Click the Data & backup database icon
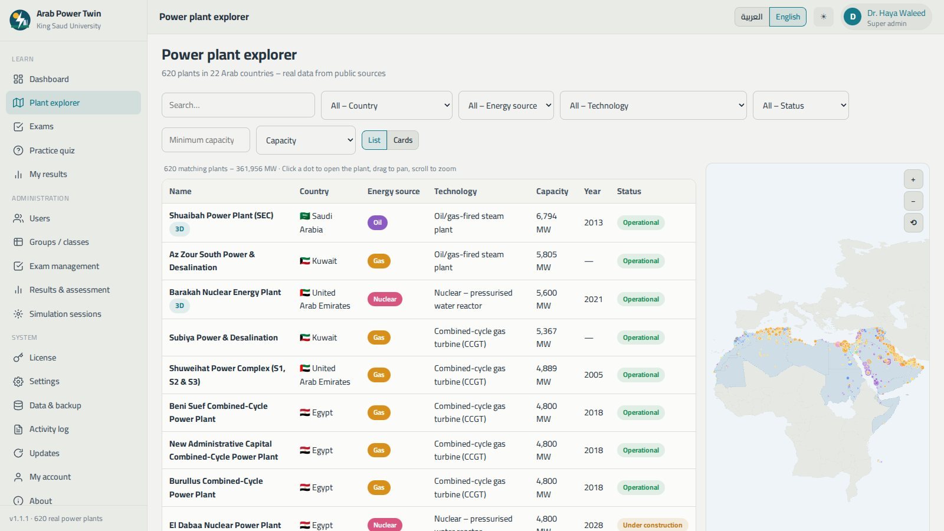Viewport: 944px width, 531px height. click(18, 405)
